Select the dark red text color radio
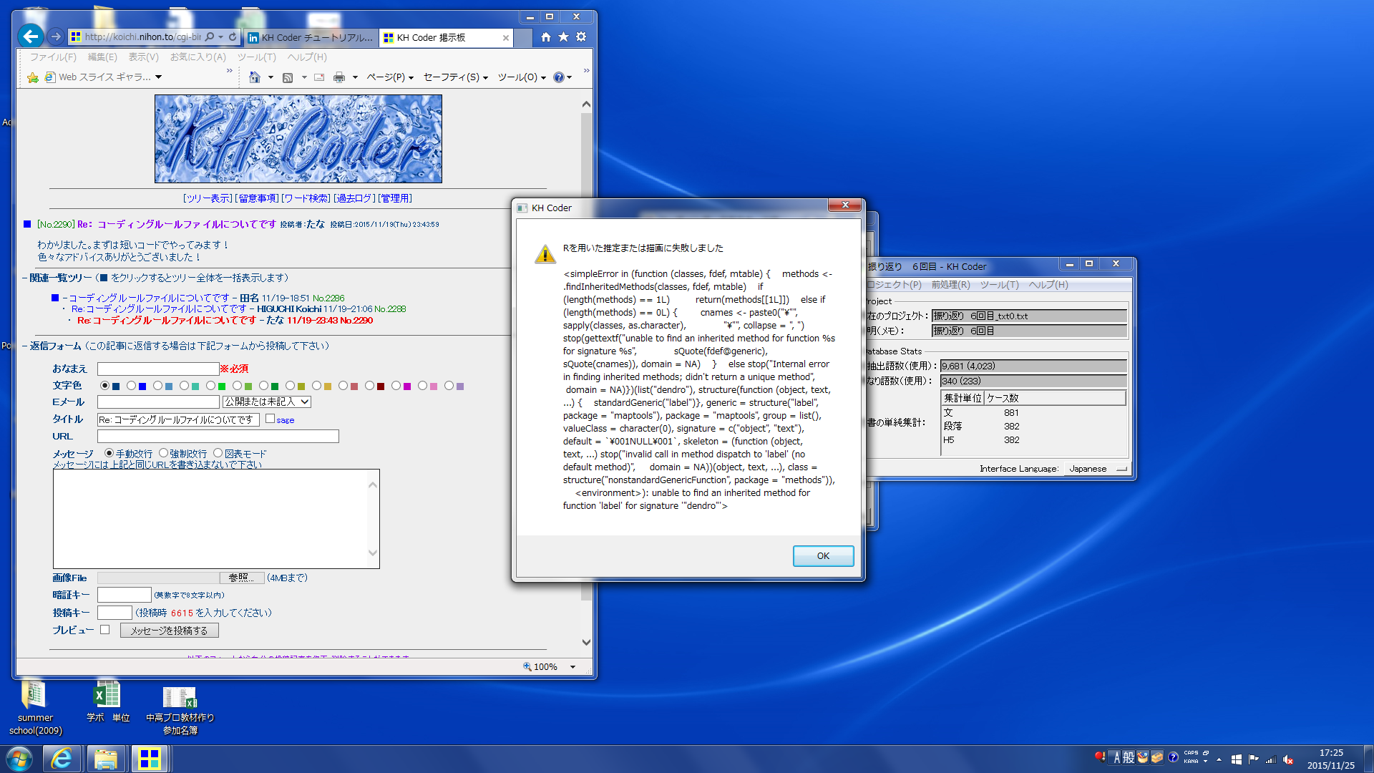1374x773 pixels. tap(370, 386)
